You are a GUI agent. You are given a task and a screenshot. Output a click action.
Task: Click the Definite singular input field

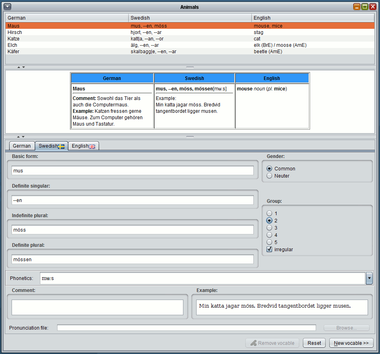coord(133,200)
